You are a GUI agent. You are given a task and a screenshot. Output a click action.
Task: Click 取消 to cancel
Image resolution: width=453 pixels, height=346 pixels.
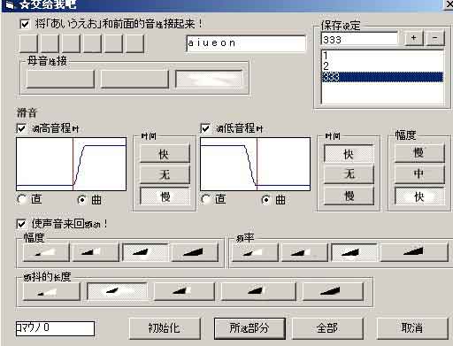(412, 328)
